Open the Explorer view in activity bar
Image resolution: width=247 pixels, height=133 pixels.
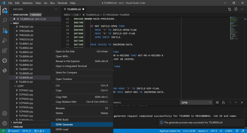[x=5, y=11]
